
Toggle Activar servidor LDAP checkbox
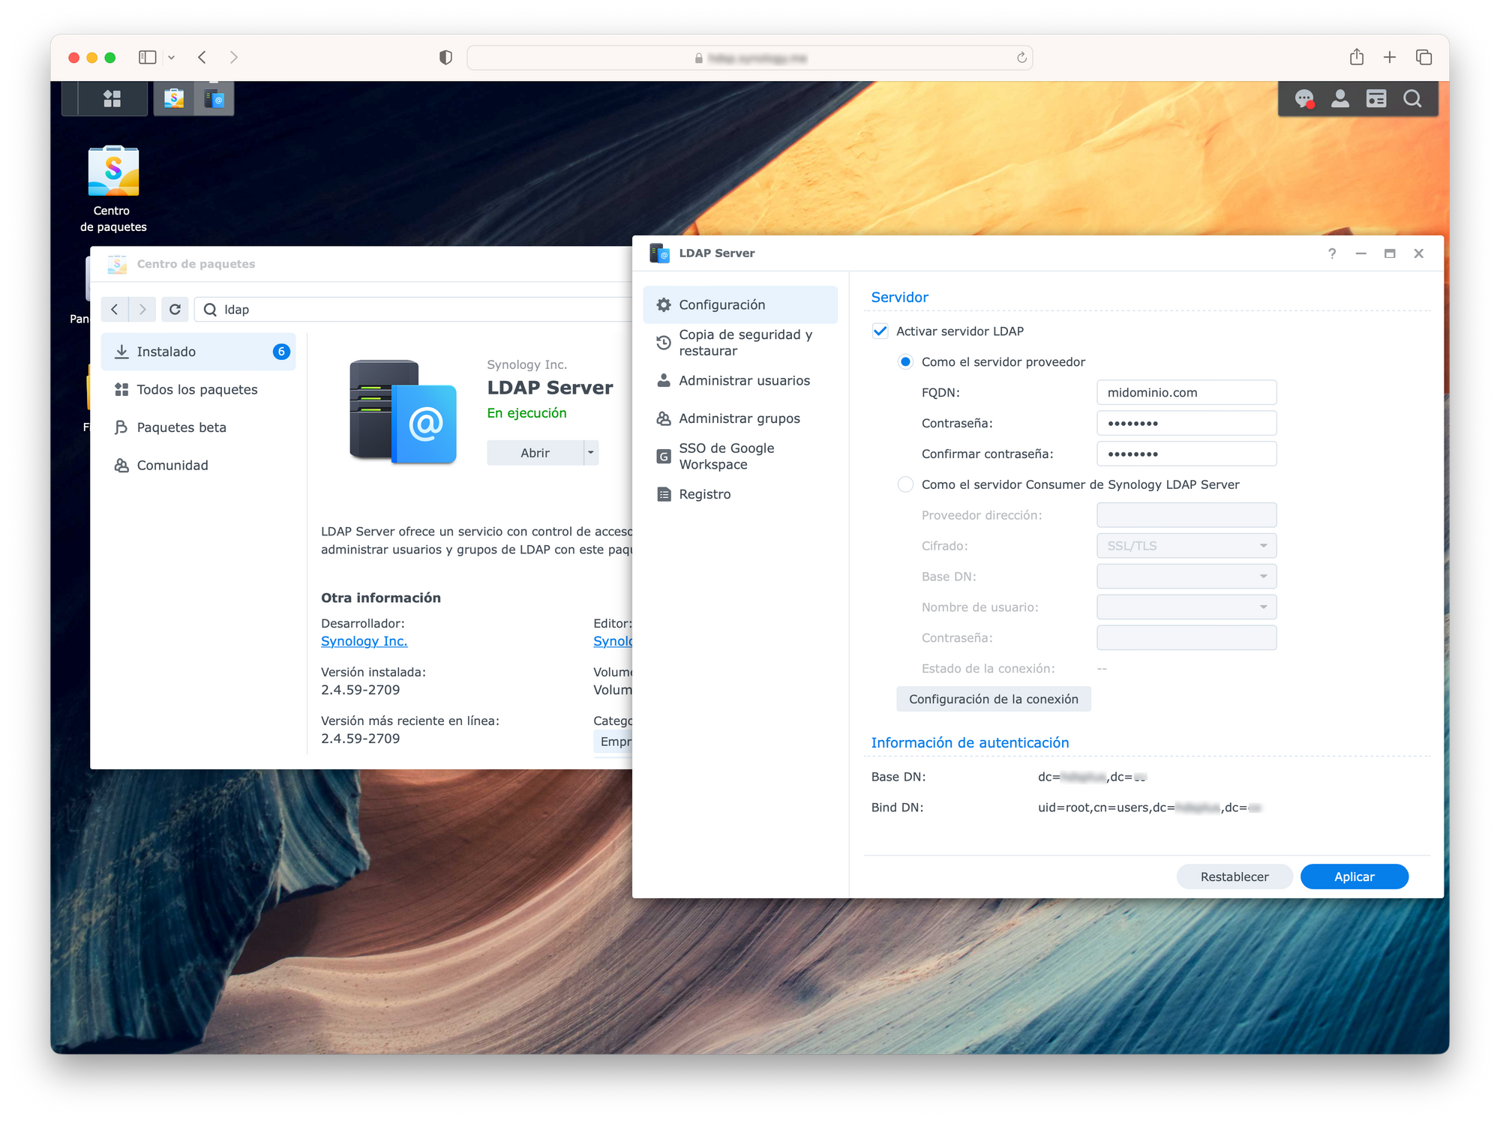click(880, 331)
